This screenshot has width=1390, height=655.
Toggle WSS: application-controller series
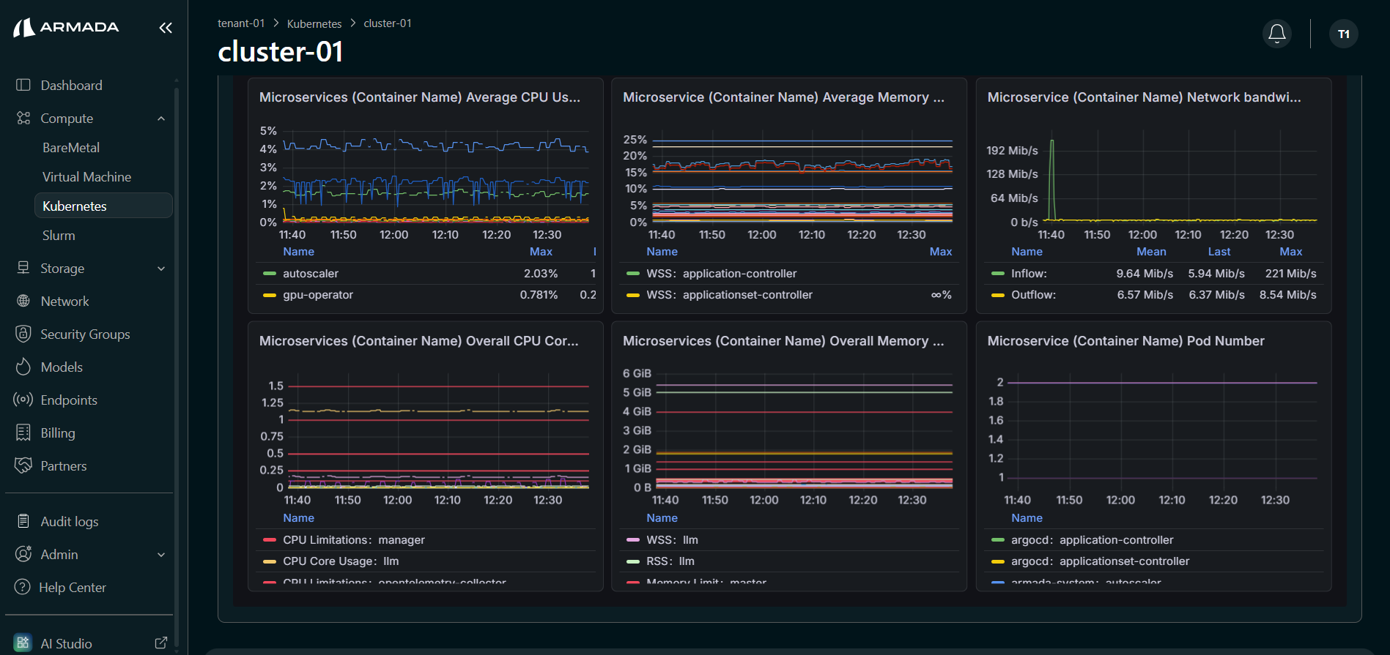pyautogui.click(x=721, y=273)
